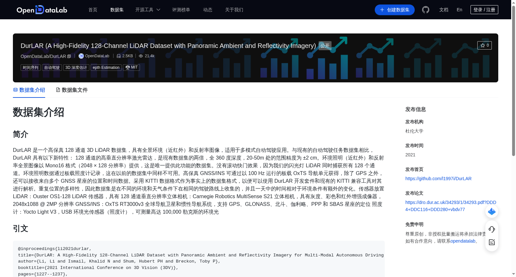
Task: Open the dro.dur.ac.uk paper link
Action: (451, 206)
